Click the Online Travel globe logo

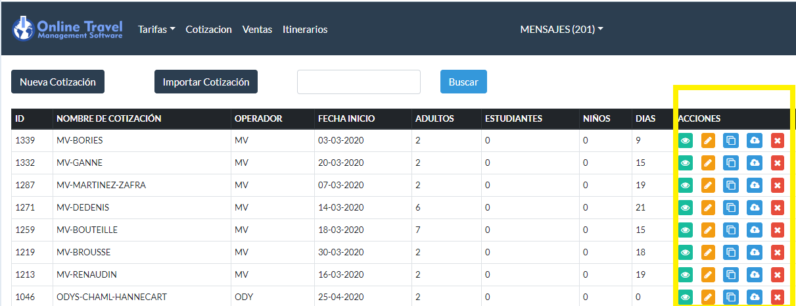23,29
